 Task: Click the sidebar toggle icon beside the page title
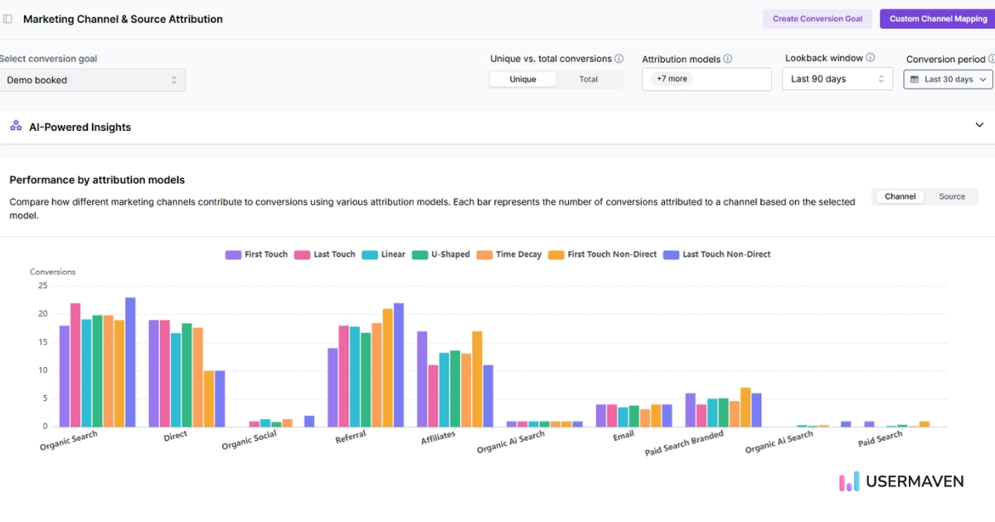click(x=8, y=19)
